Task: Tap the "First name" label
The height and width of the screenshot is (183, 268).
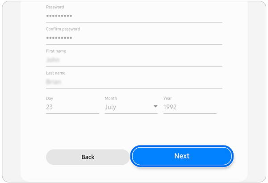Action: 56,51
